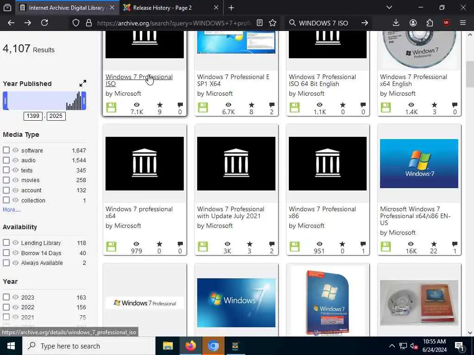Open notification center in system tray
Image resolution: width=474 pixels, height=355 pixels.
tap(459, 346)
